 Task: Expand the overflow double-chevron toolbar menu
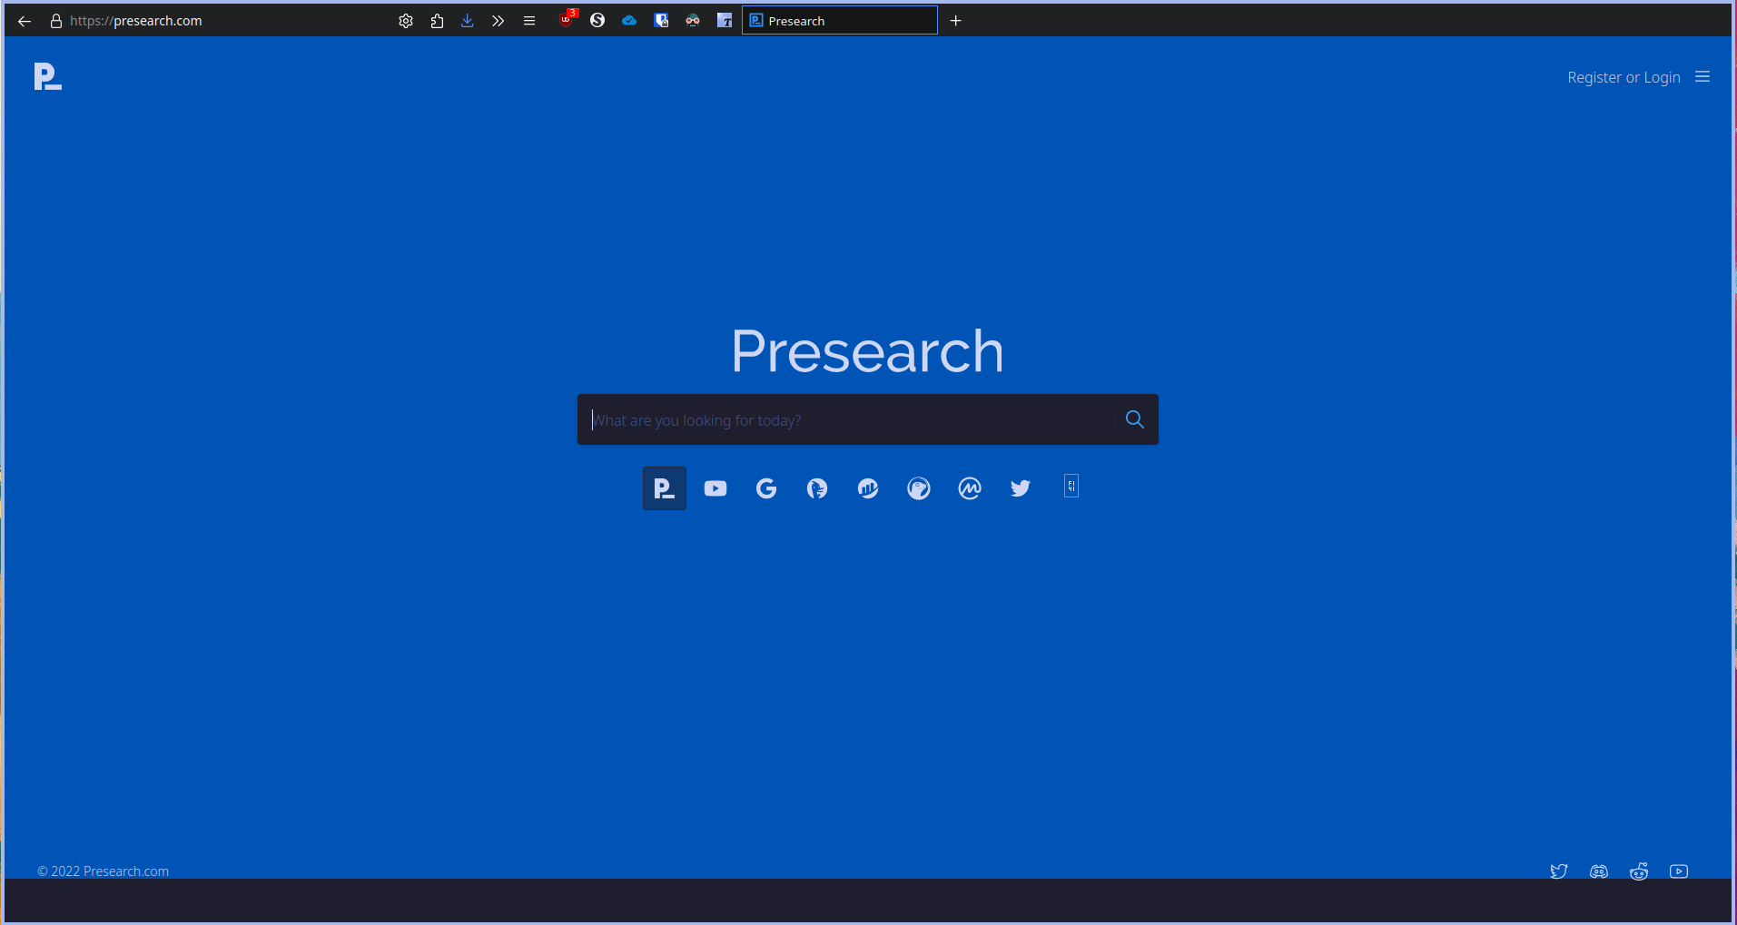coord(498,21)
